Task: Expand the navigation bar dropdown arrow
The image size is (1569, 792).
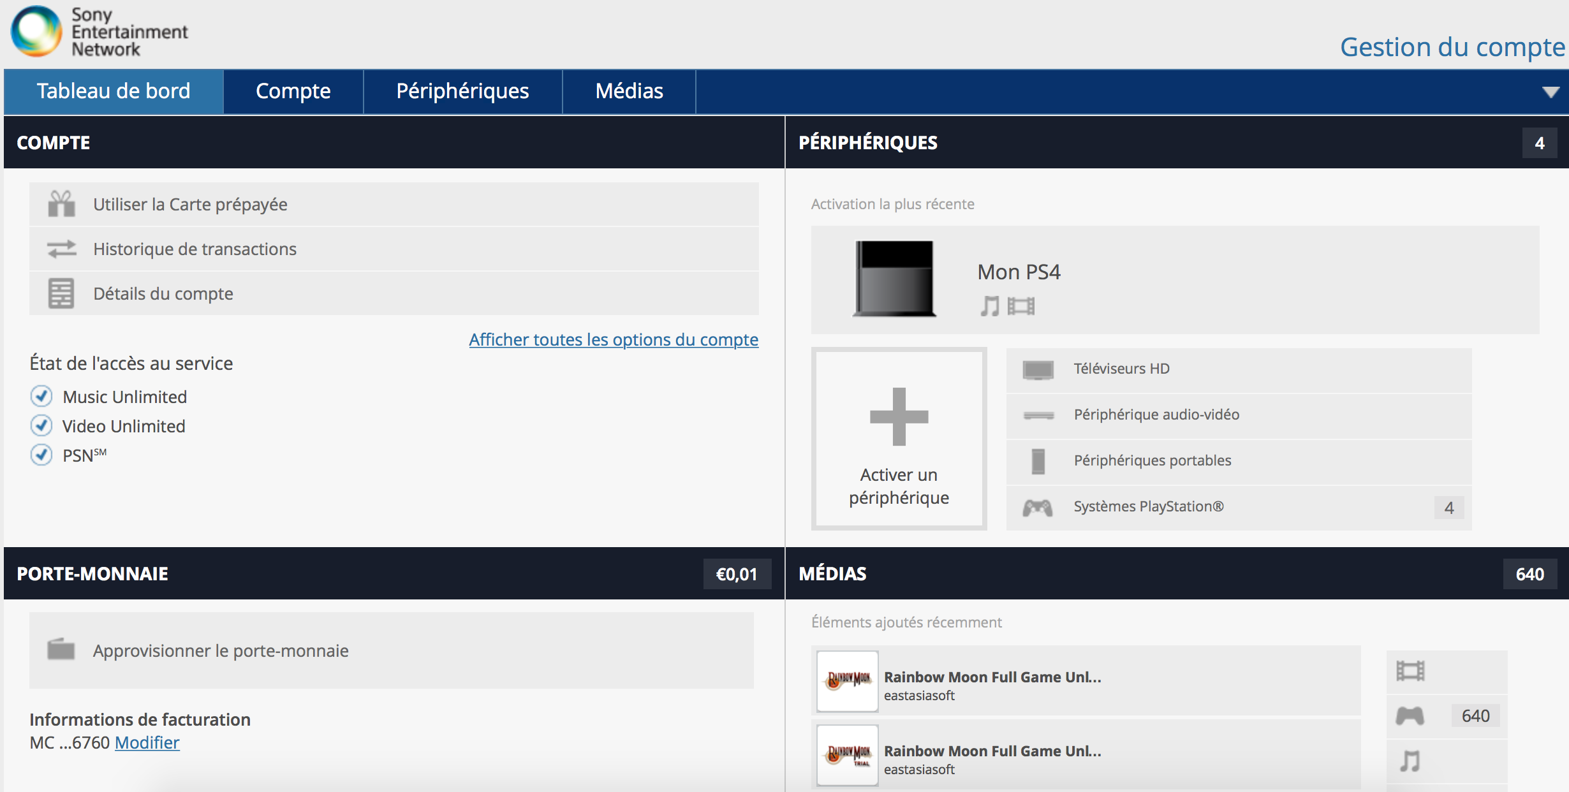Action: (1551, 92)
